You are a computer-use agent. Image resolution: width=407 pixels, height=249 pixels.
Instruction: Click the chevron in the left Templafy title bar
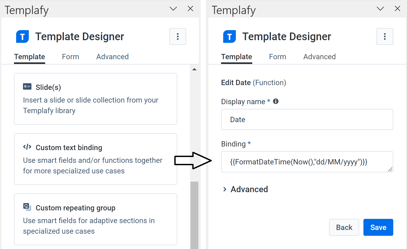pos(173,8)
